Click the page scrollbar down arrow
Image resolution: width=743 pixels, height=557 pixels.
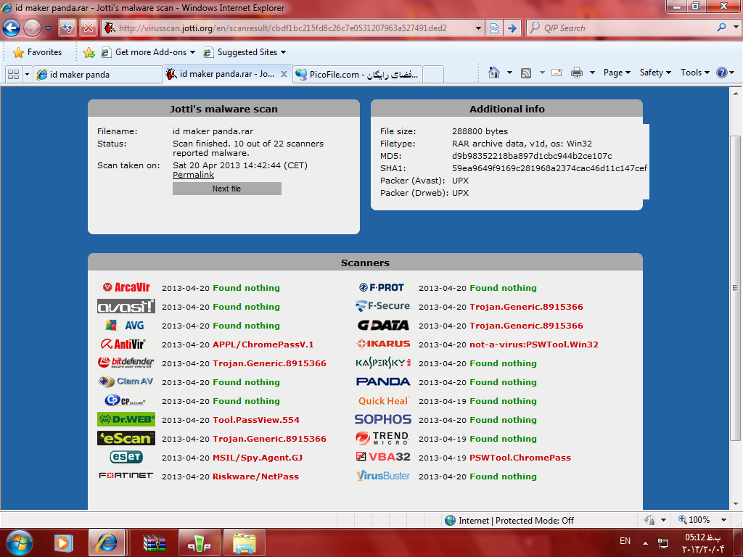tap(735, 504)
